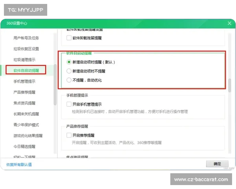Open 游戏优化结果提醒 sidebar item
This screenshot has height=189, width=236.
(x=28, y=135)
